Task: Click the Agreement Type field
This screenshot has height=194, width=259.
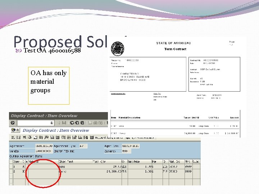Action: (x=83, y=146)
